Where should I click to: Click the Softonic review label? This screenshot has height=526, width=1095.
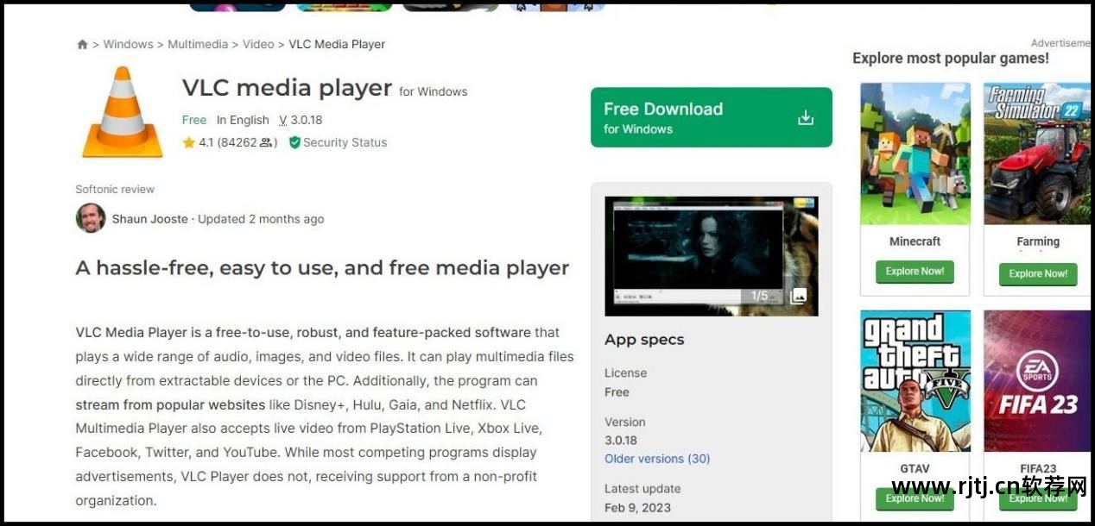tap(115, 189)
